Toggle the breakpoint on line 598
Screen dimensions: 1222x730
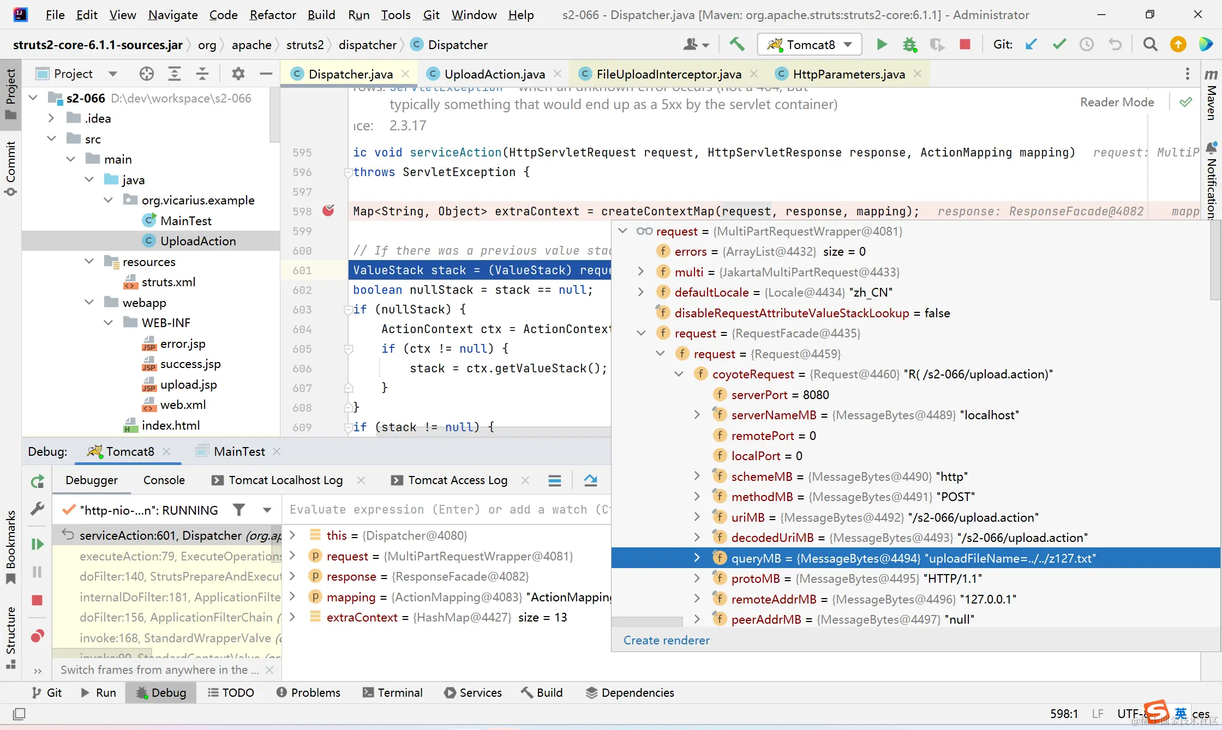328,211
